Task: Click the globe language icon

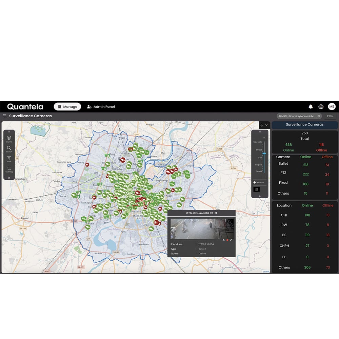Action: point(321,107)
